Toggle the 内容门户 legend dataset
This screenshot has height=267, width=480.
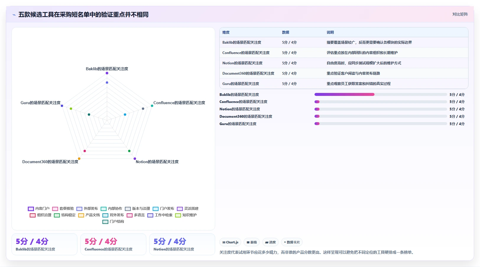[x=39, y=209]
